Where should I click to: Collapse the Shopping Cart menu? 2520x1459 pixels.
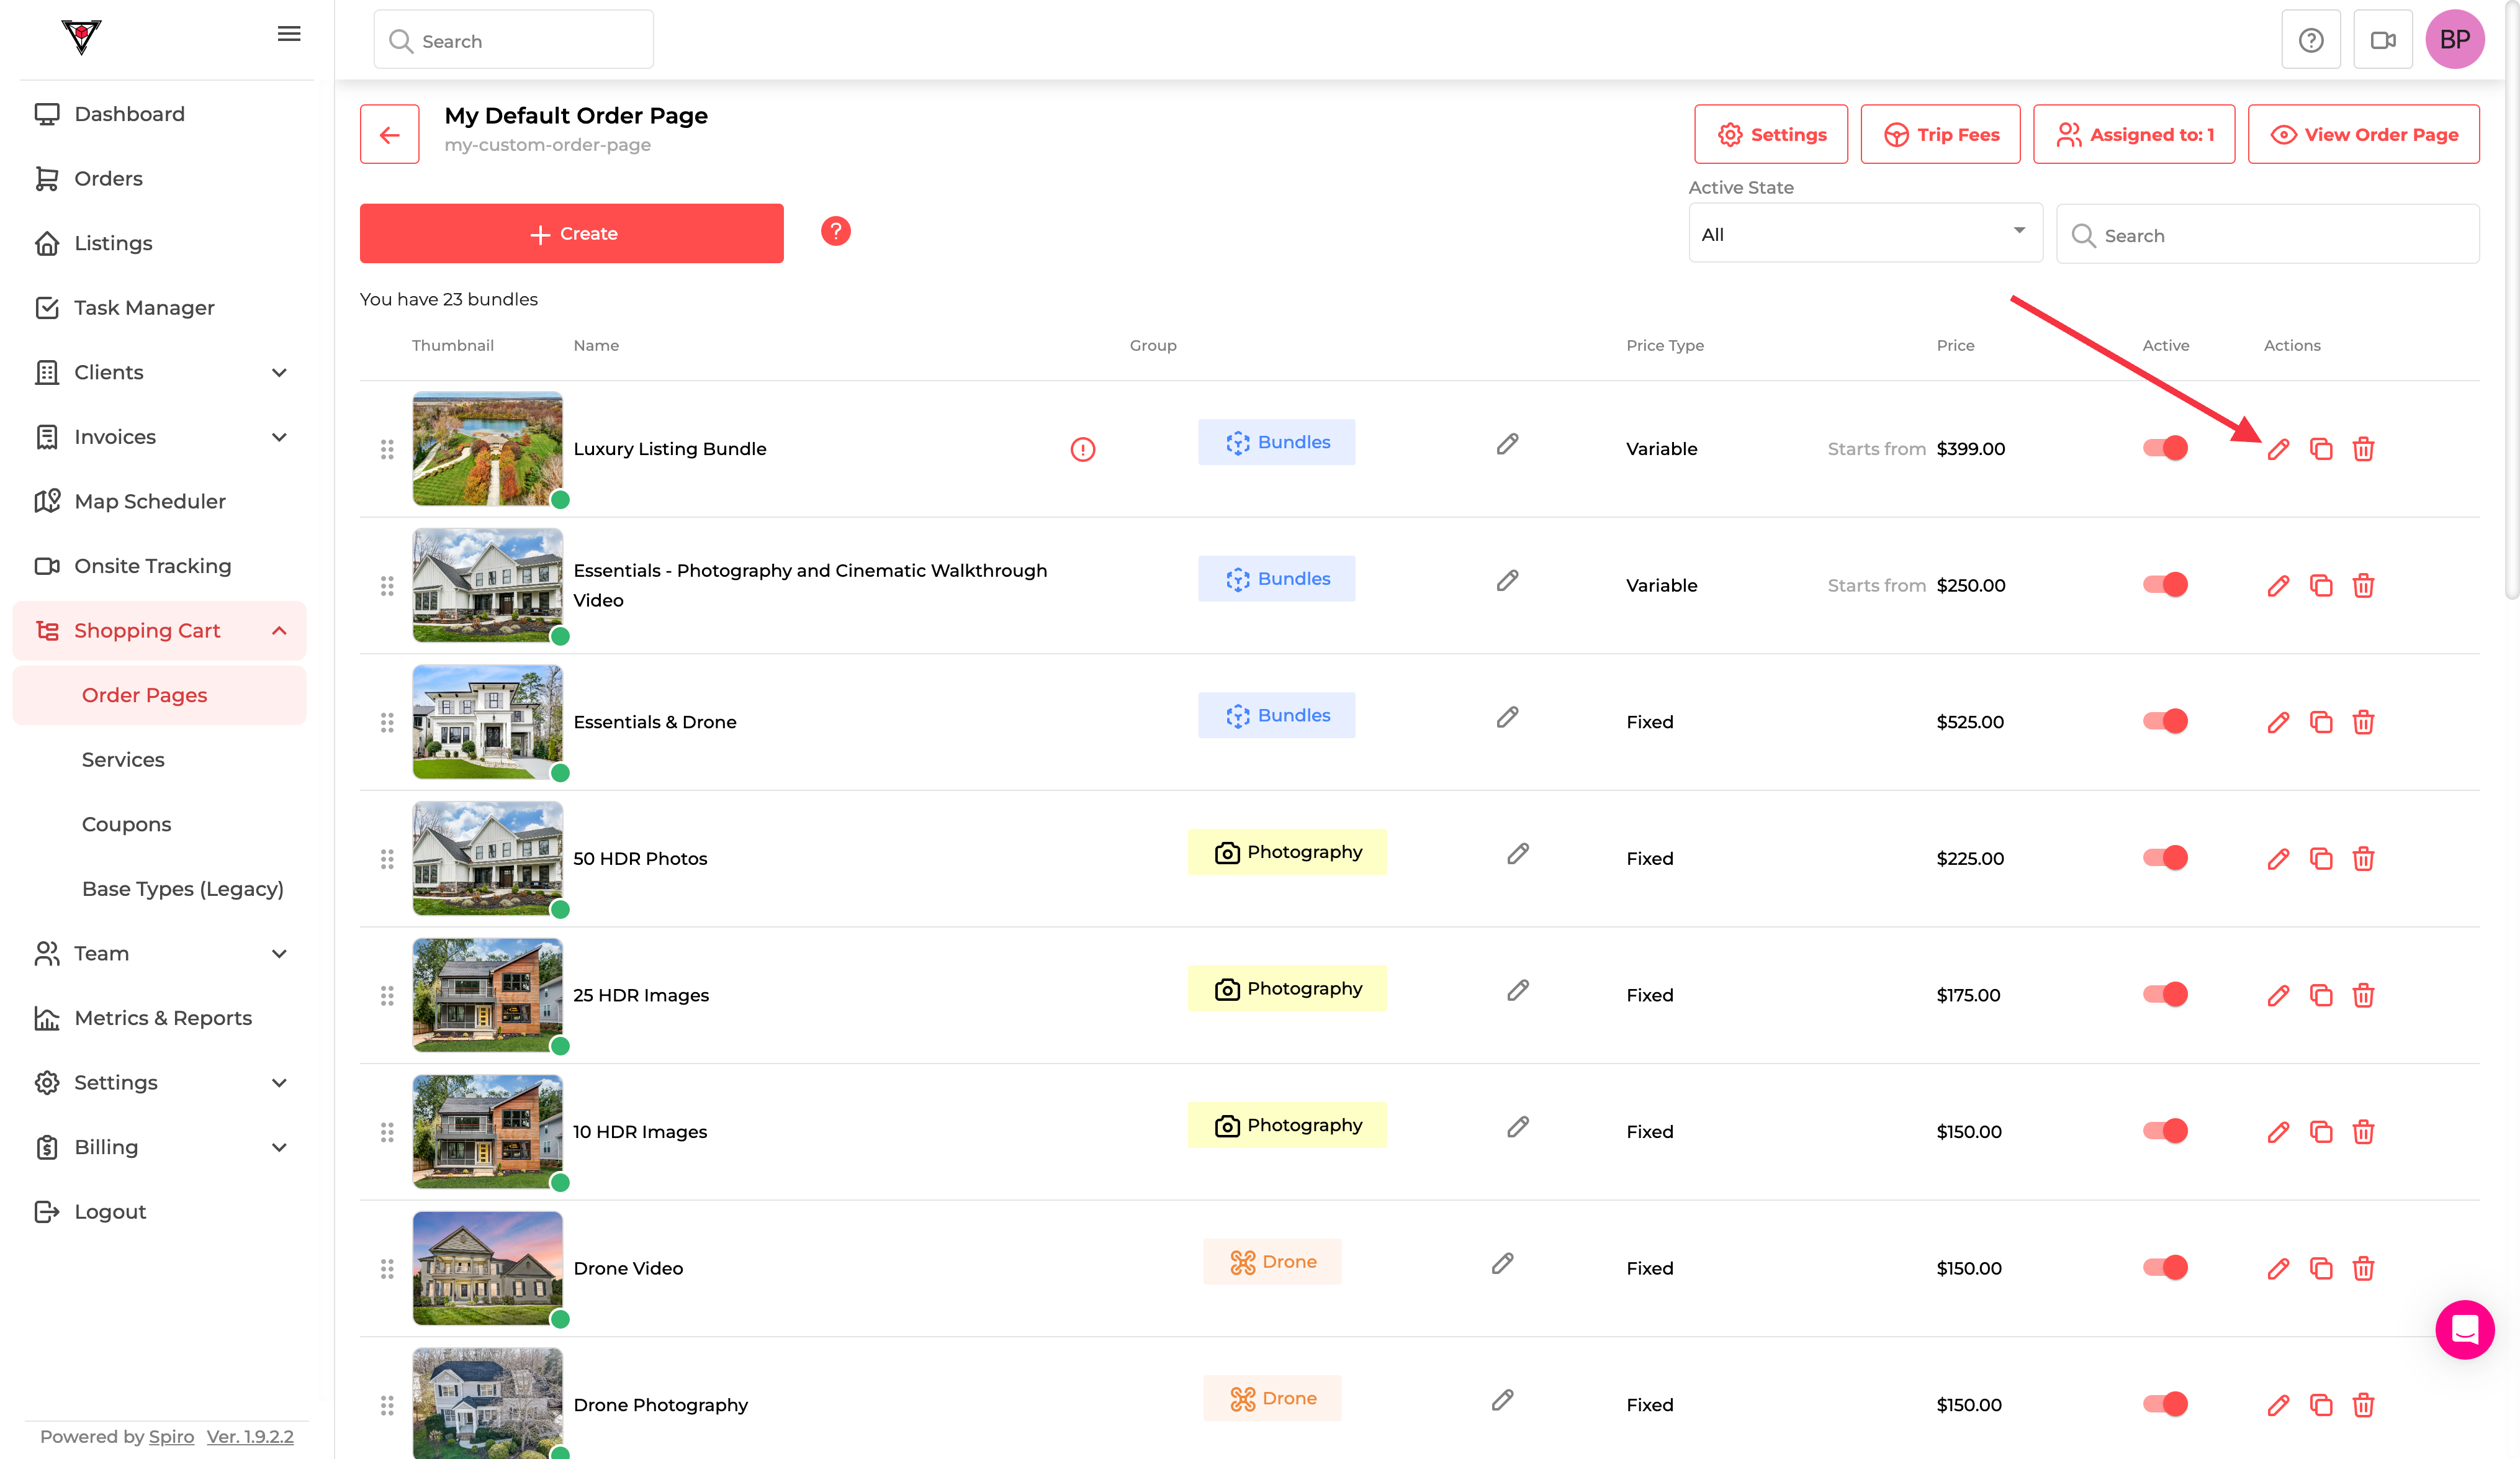(160, 631)
